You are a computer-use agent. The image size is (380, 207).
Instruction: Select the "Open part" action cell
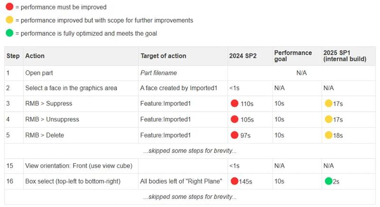(39, 73)
